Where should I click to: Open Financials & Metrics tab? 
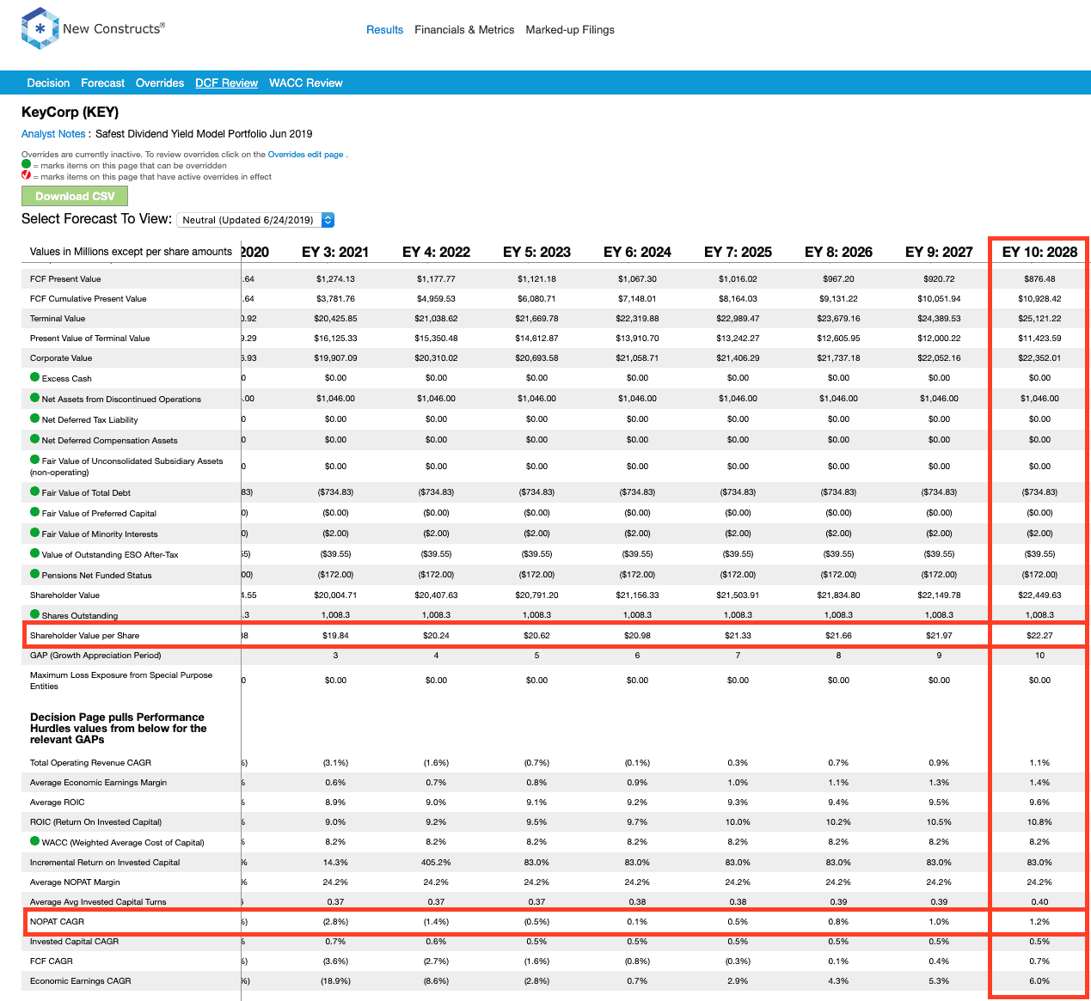(x=464, y=29)
